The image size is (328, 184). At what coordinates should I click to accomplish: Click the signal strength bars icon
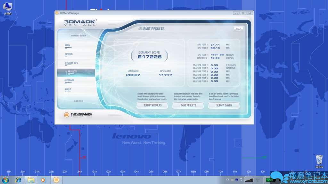point(249,180)
